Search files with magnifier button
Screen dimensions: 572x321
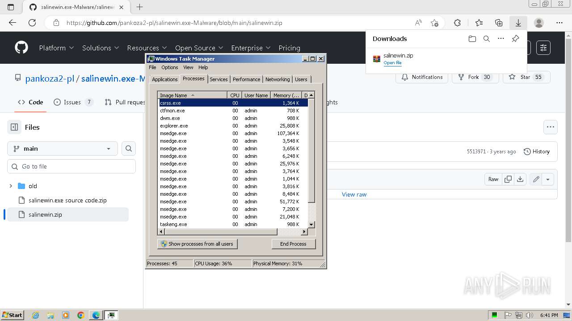point(129,148)
